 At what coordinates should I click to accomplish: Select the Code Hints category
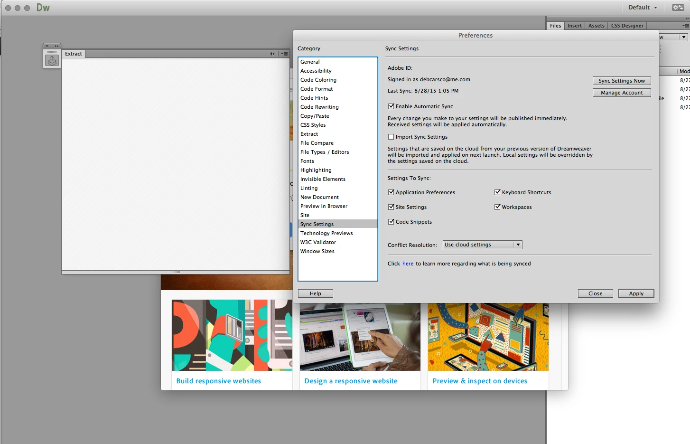click(x=338, y=98)
